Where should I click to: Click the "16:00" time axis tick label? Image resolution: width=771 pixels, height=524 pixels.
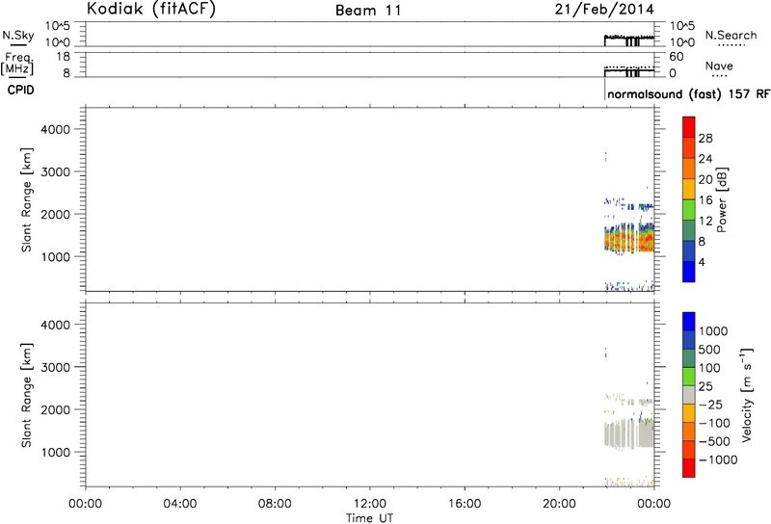point(465,504)
